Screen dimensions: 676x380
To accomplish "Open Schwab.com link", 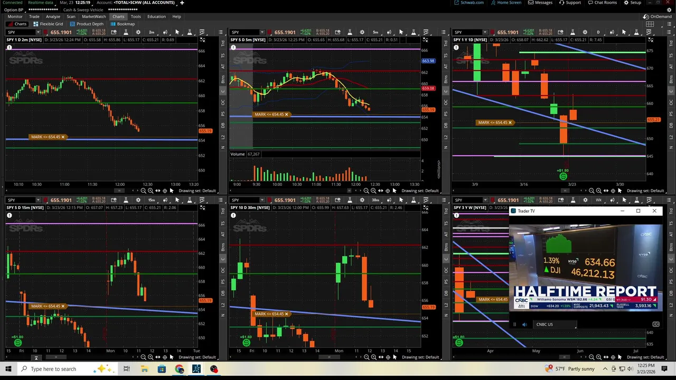I will (469, 3).
